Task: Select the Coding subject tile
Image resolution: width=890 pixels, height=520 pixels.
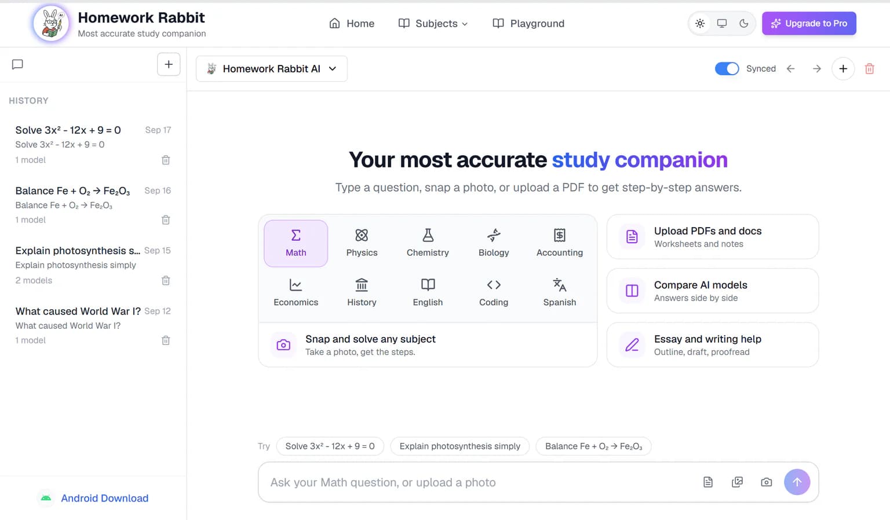Action: [494, 293]
